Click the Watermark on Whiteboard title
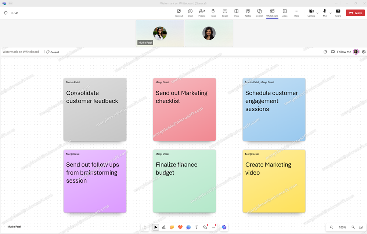The height and width of the screenshot is (234, 367). [21, 52]
